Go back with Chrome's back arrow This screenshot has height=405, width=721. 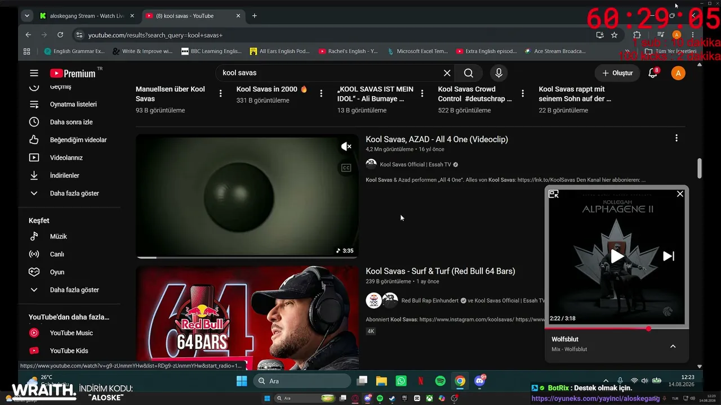tap(28, 35)
